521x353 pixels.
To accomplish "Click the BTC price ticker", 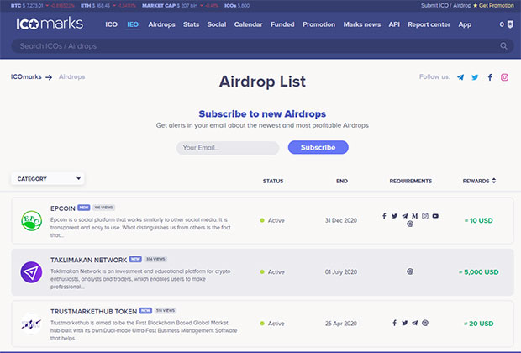I will click(x=43, y=6).
